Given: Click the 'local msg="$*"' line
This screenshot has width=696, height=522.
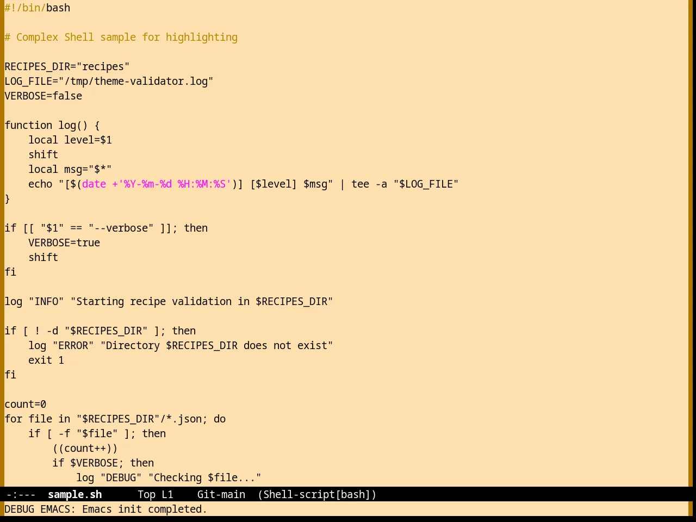Looking at the screenshot, I should tap(70, 169).
